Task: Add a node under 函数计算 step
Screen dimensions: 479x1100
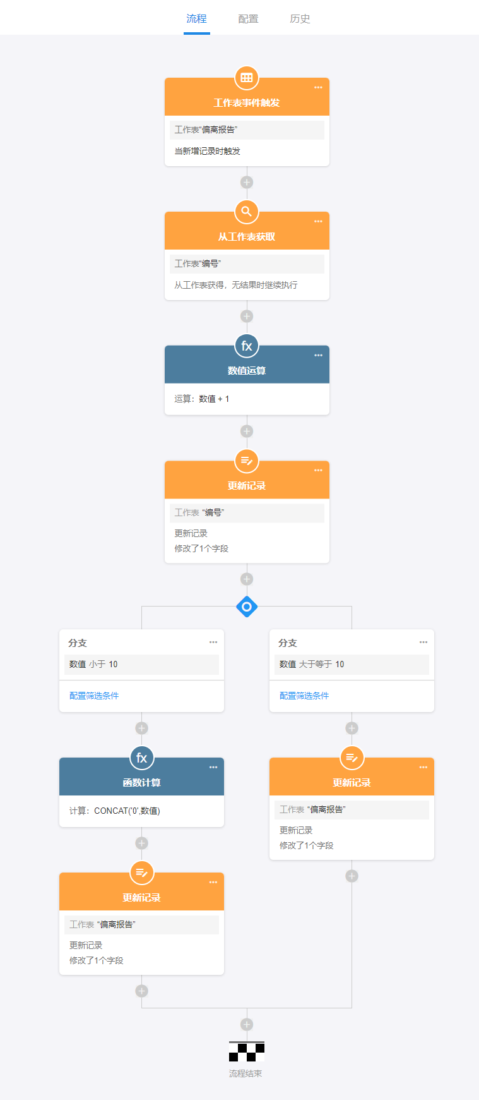Action: pyautogui.click(x=141, y=843)
